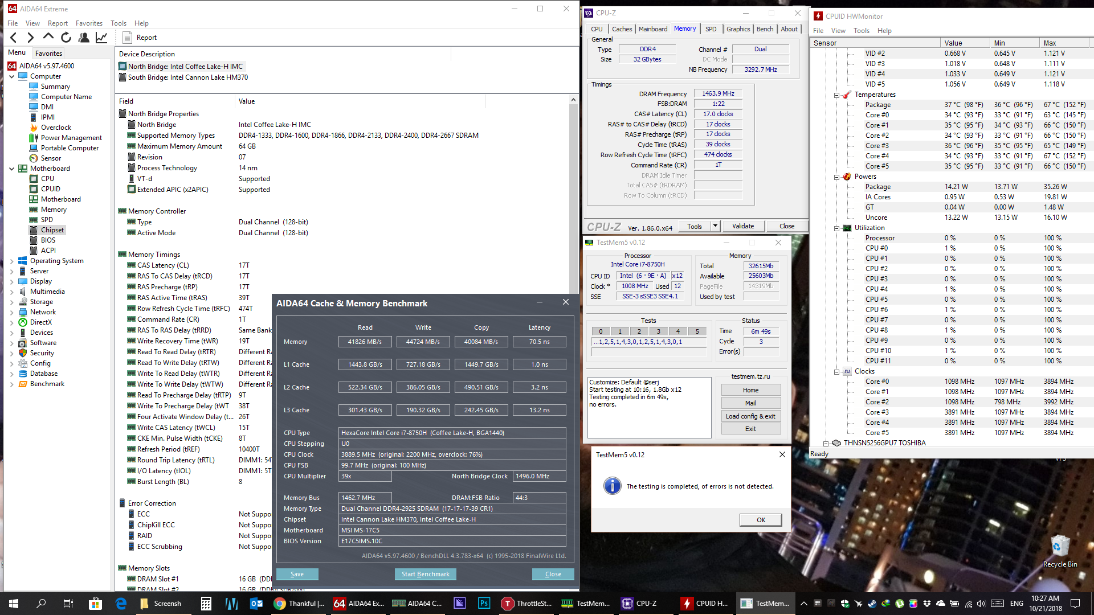Switch to CPU-Z Graphics tab
The width and height of the screenshot is (1094, 615).
(738, 29)
